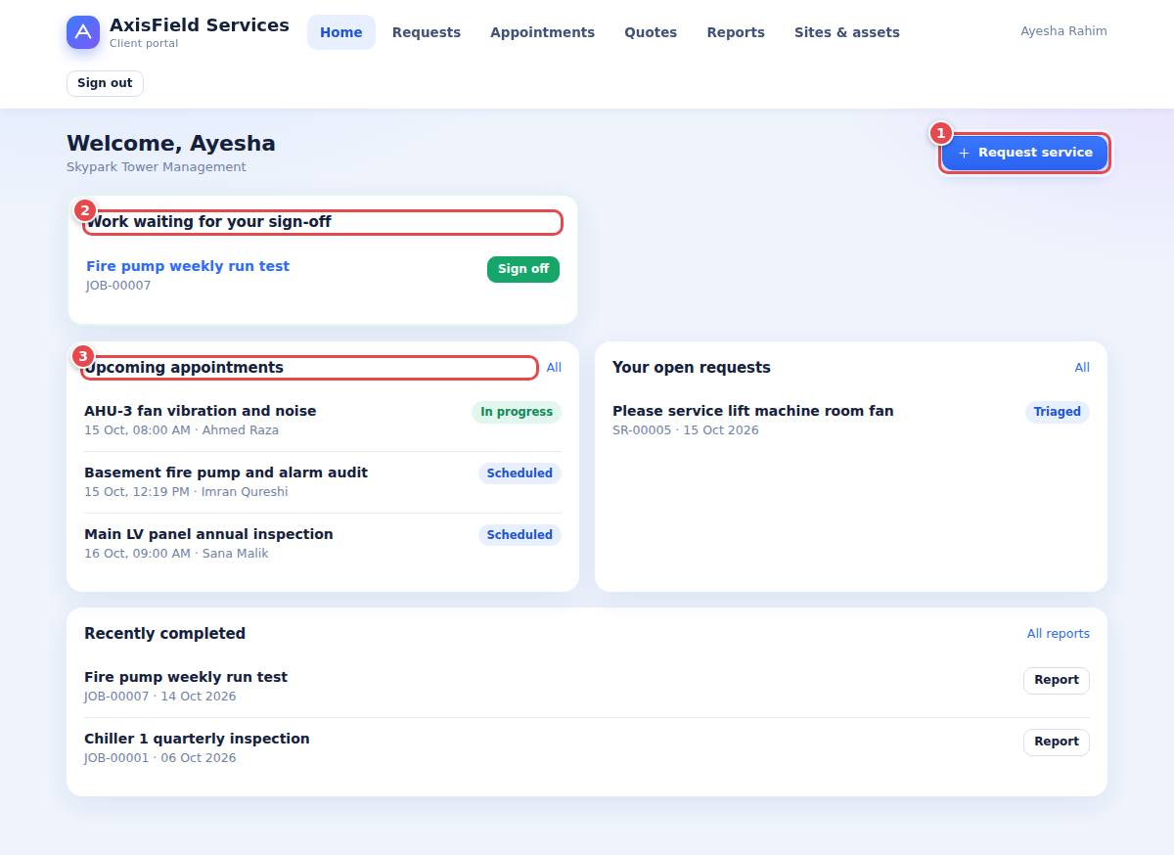Click the Triaged status badge
The width and height of the screenshot is (1174, 855).
(1058, 412)
